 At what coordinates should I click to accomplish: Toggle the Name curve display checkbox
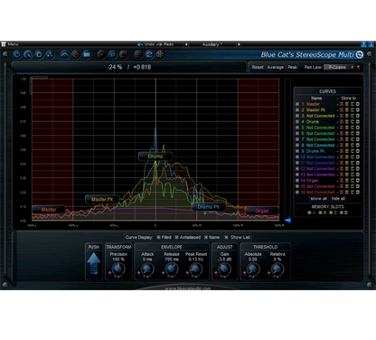click(x=206, y=238)
